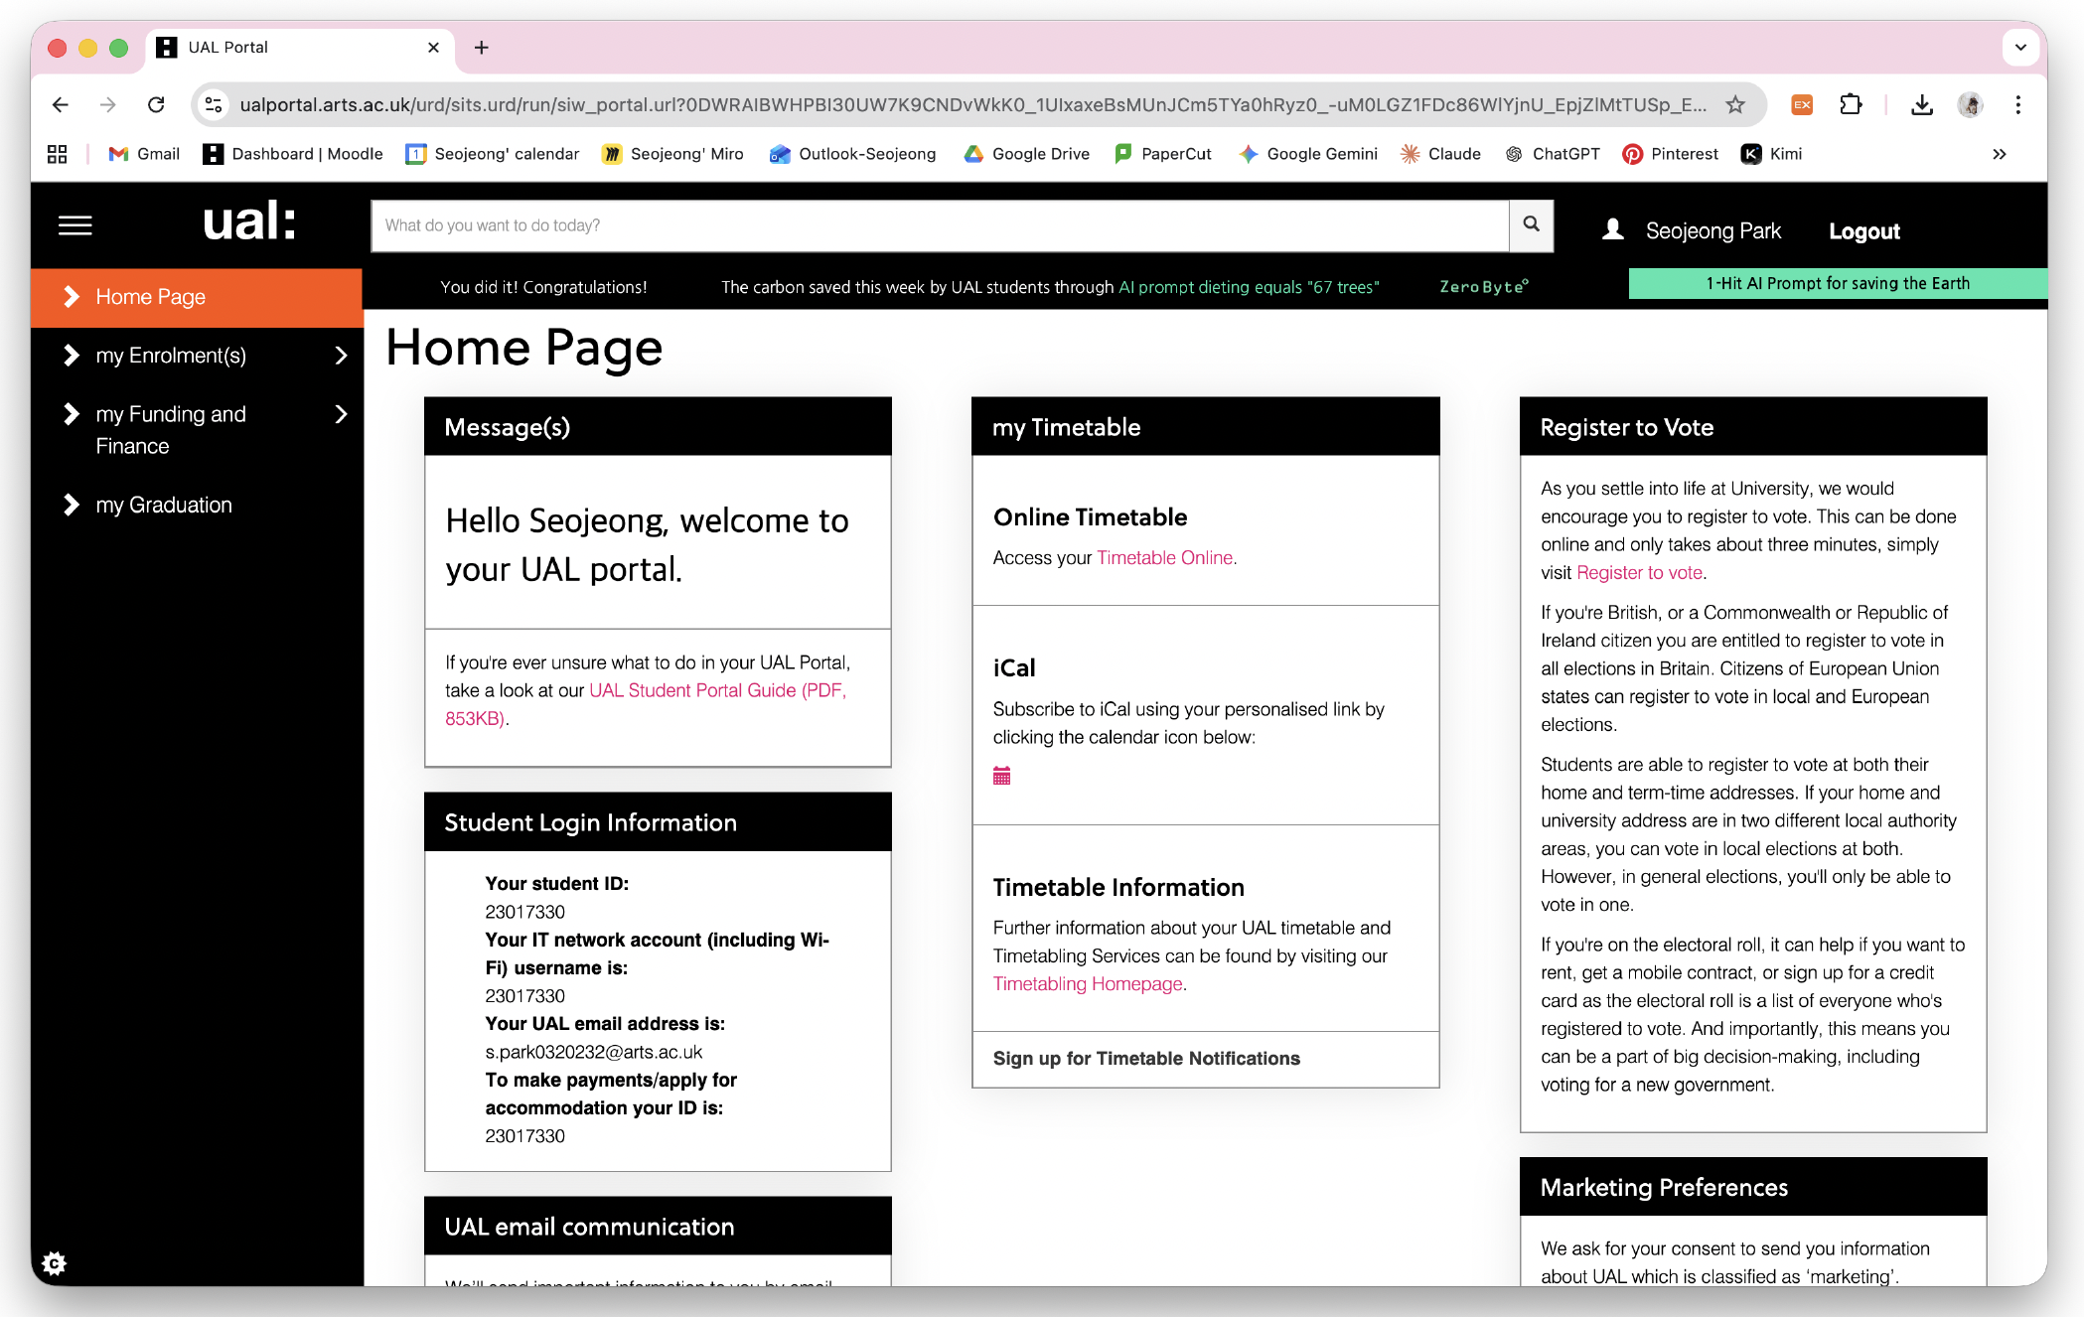Expand my Funding and Finance submenu
This screenshot has height=1317, width=2084.
341,414
